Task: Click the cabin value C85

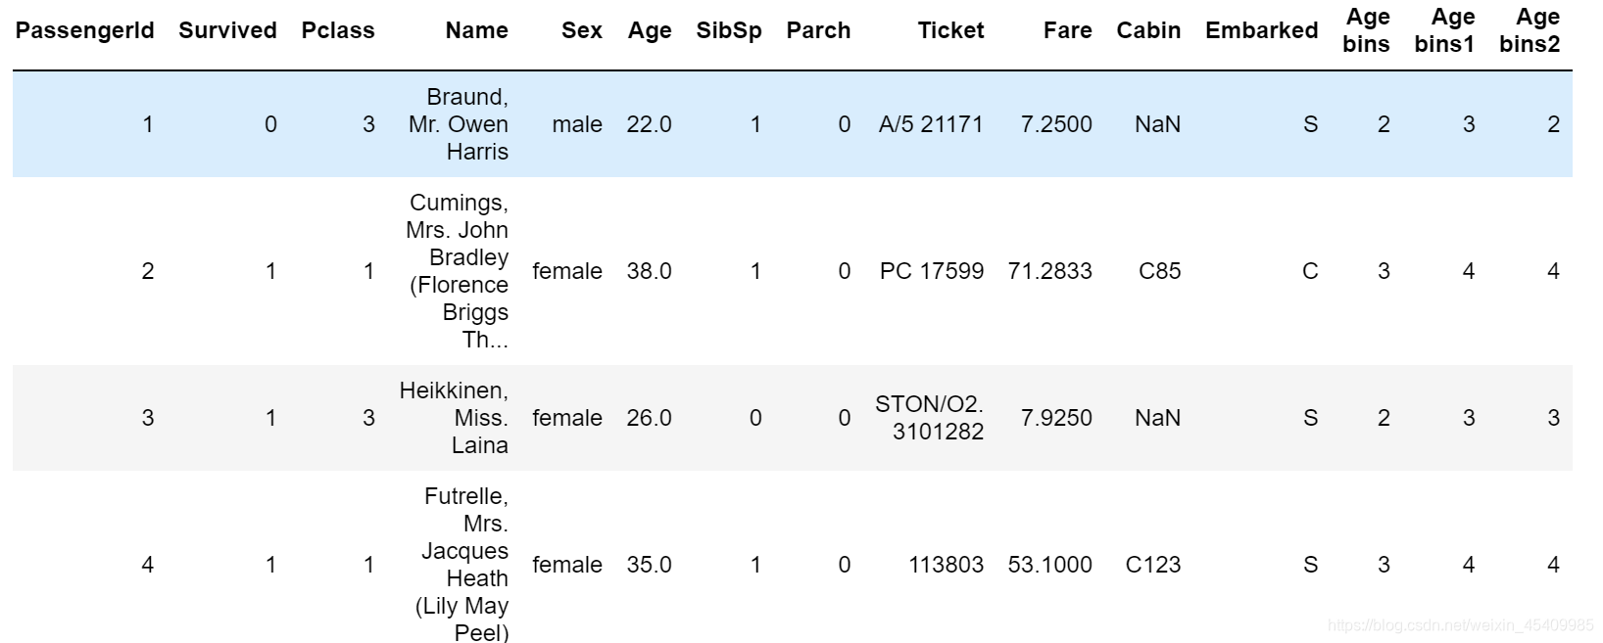Action: 1159,271
